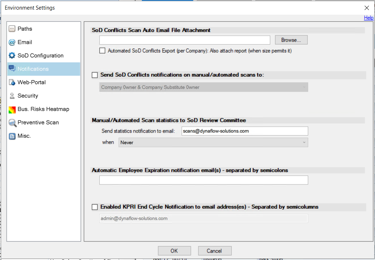Screen dimensions: 375x260
Task: Select the SoD Configuration gear icon
Action: click(x=12, y=56)
